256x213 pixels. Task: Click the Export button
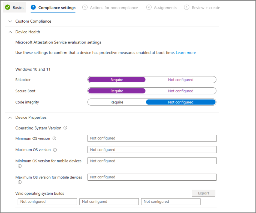click(x=203, y=193)
